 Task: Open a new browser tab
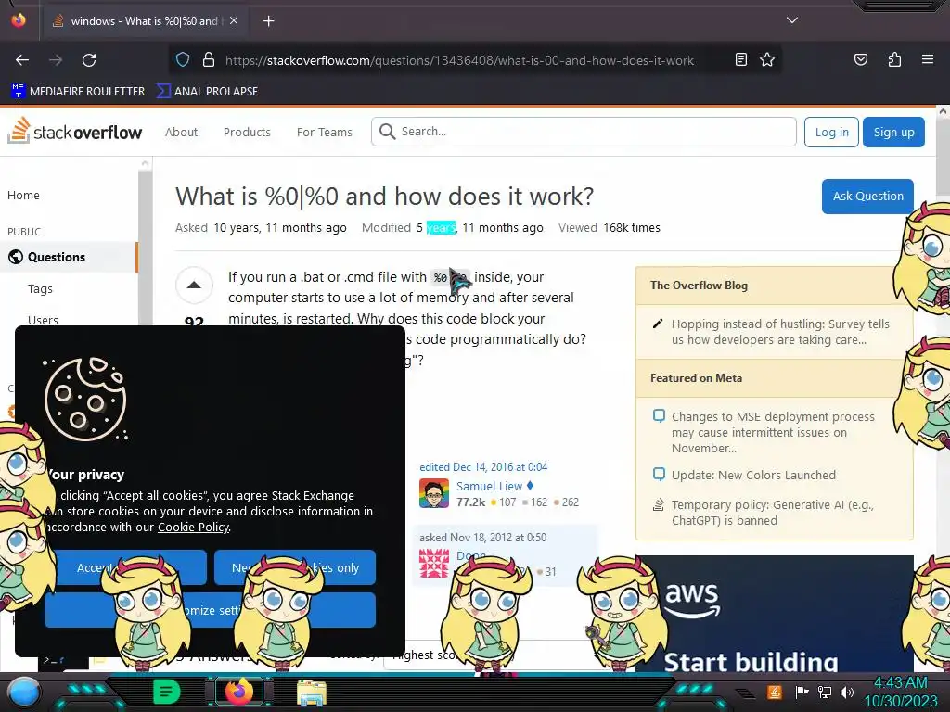[268, 21]
